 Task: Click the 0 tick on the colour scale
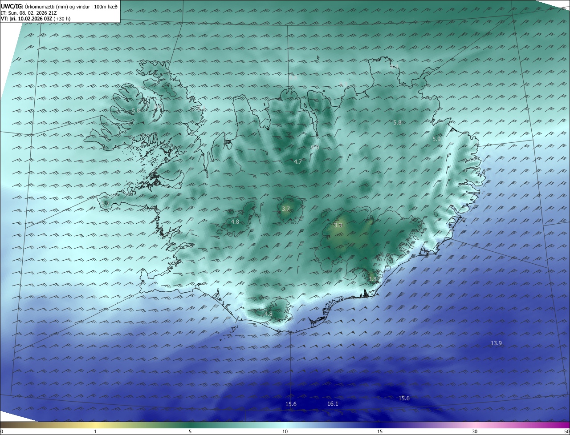(2, 431)
